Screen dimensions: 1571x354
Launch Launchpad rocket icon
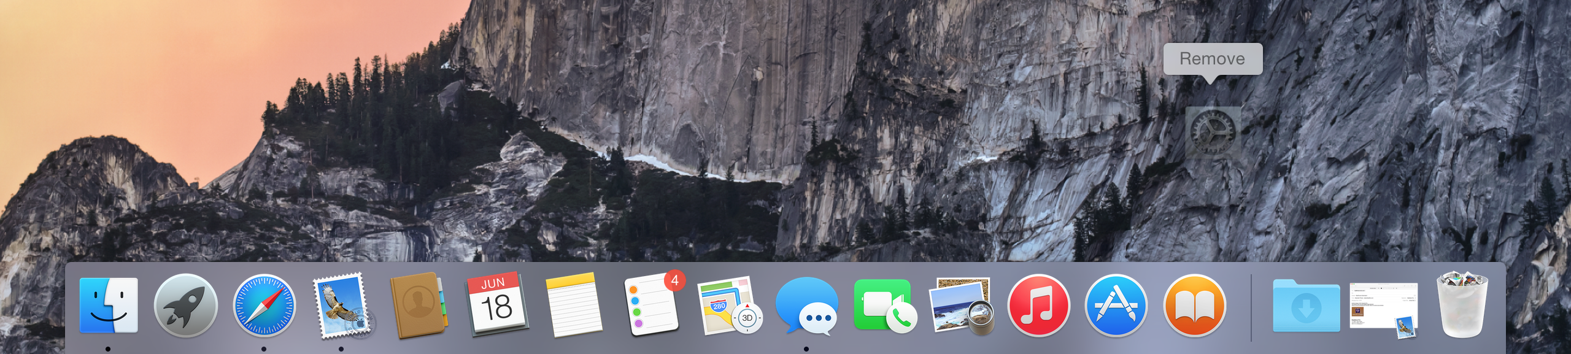(x=185, y=306)
